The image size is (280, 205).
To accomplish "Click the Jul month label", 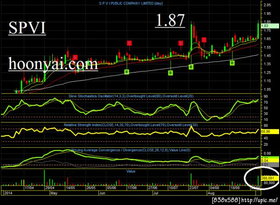I will pyautogui.click(x=156, y=193).
